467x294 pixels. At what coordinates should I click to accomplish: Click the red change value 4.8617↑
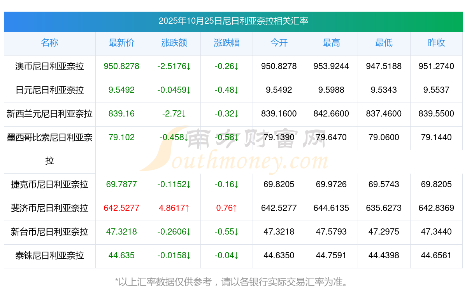point(174,208)
